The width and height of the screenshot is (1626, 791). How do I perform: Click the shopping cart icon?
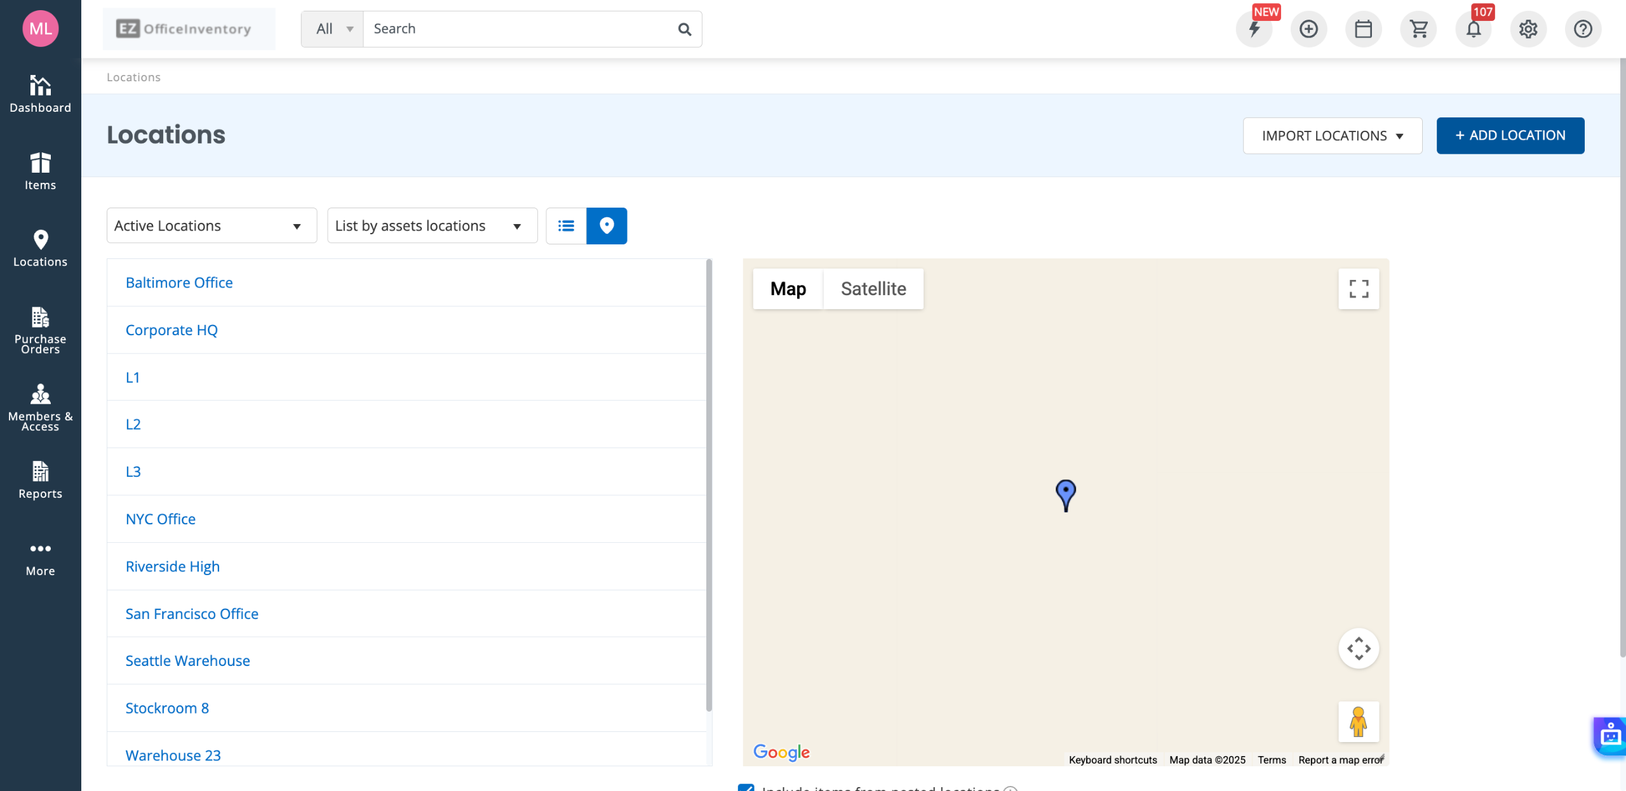coord(1418,29)
